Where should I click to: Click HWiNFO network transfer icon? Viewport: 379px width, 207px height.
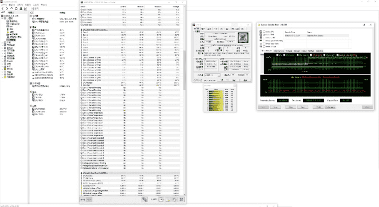point(144,200)
